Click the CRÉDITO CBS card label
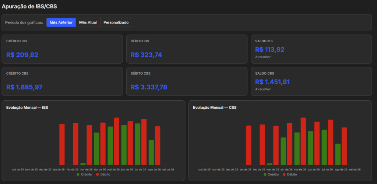 17,73
